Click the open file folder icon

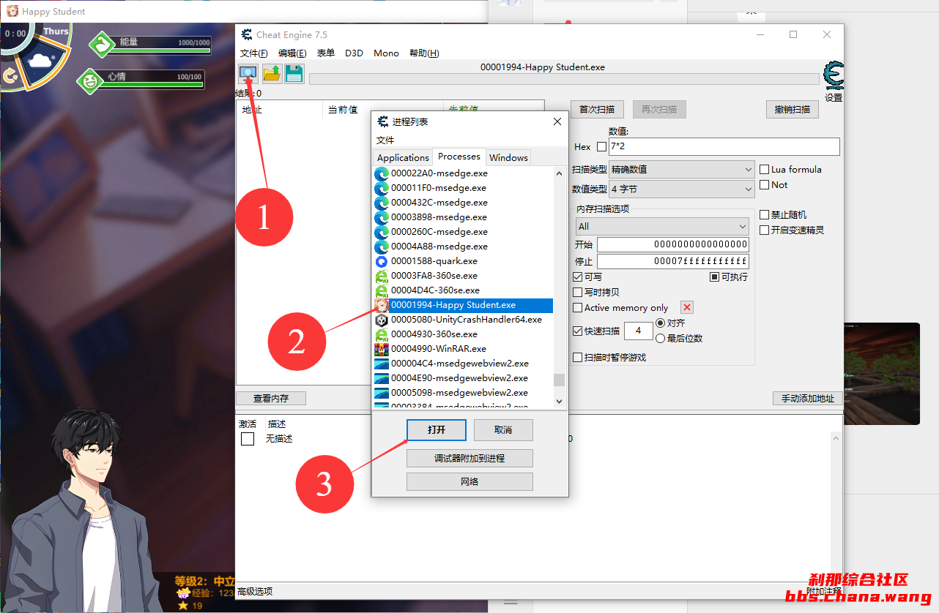click(272, 73)
